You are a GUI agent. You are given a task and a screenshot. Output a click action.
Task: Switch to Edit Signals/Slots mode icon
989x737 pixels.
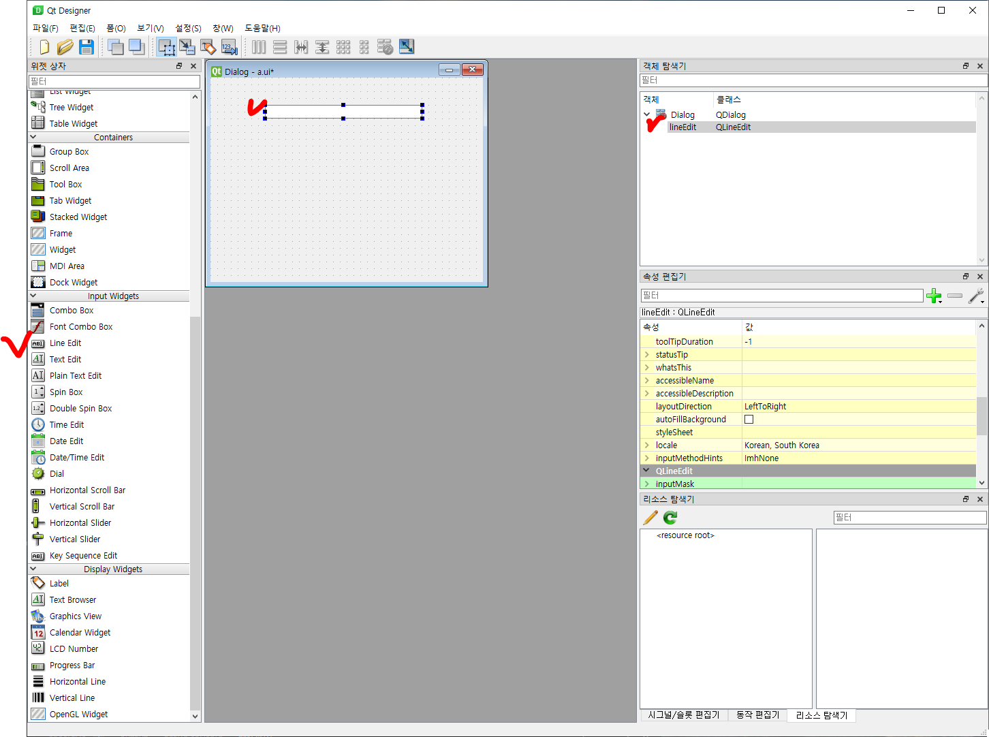pos(187,47)
